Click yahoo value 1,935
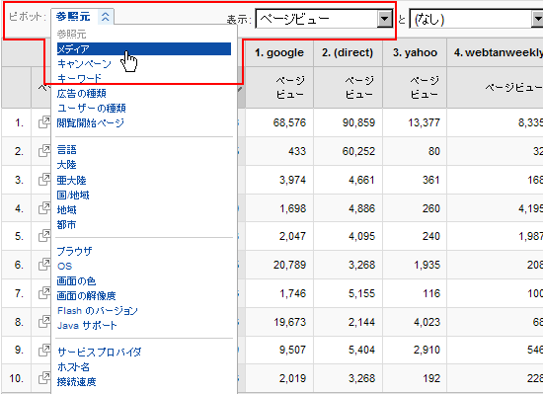The image size is (543, 394). 427,265
